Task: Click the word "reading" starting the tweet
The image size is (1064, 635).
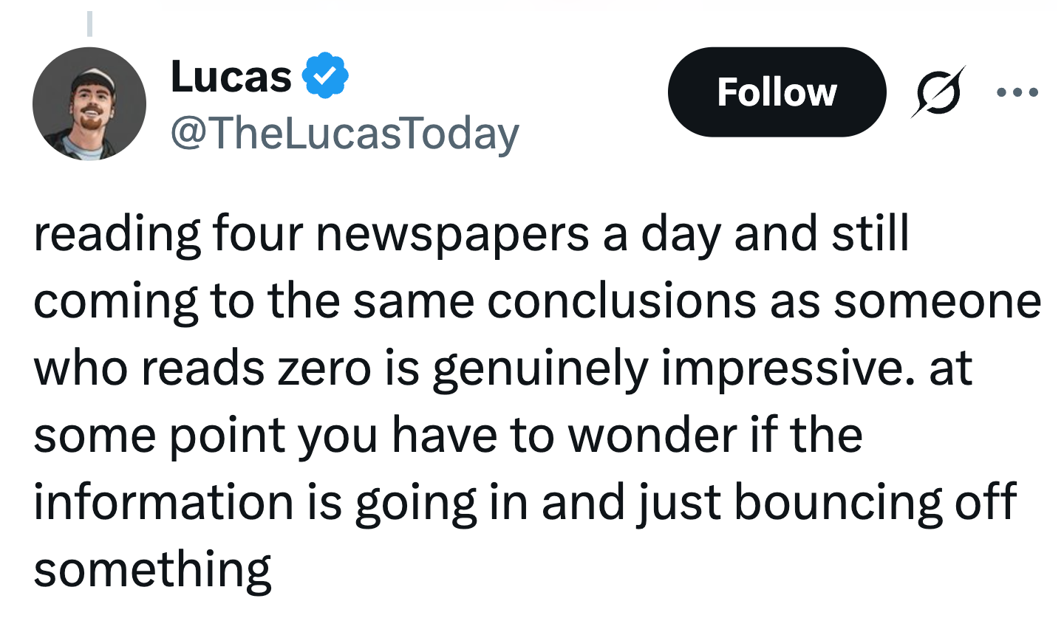Action: [117, 234]
